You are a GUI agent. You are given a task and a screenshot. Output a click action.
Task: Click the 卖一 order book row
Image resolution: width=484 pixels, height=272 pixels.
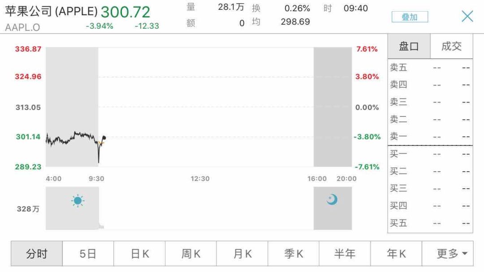[x=430, y=136]
